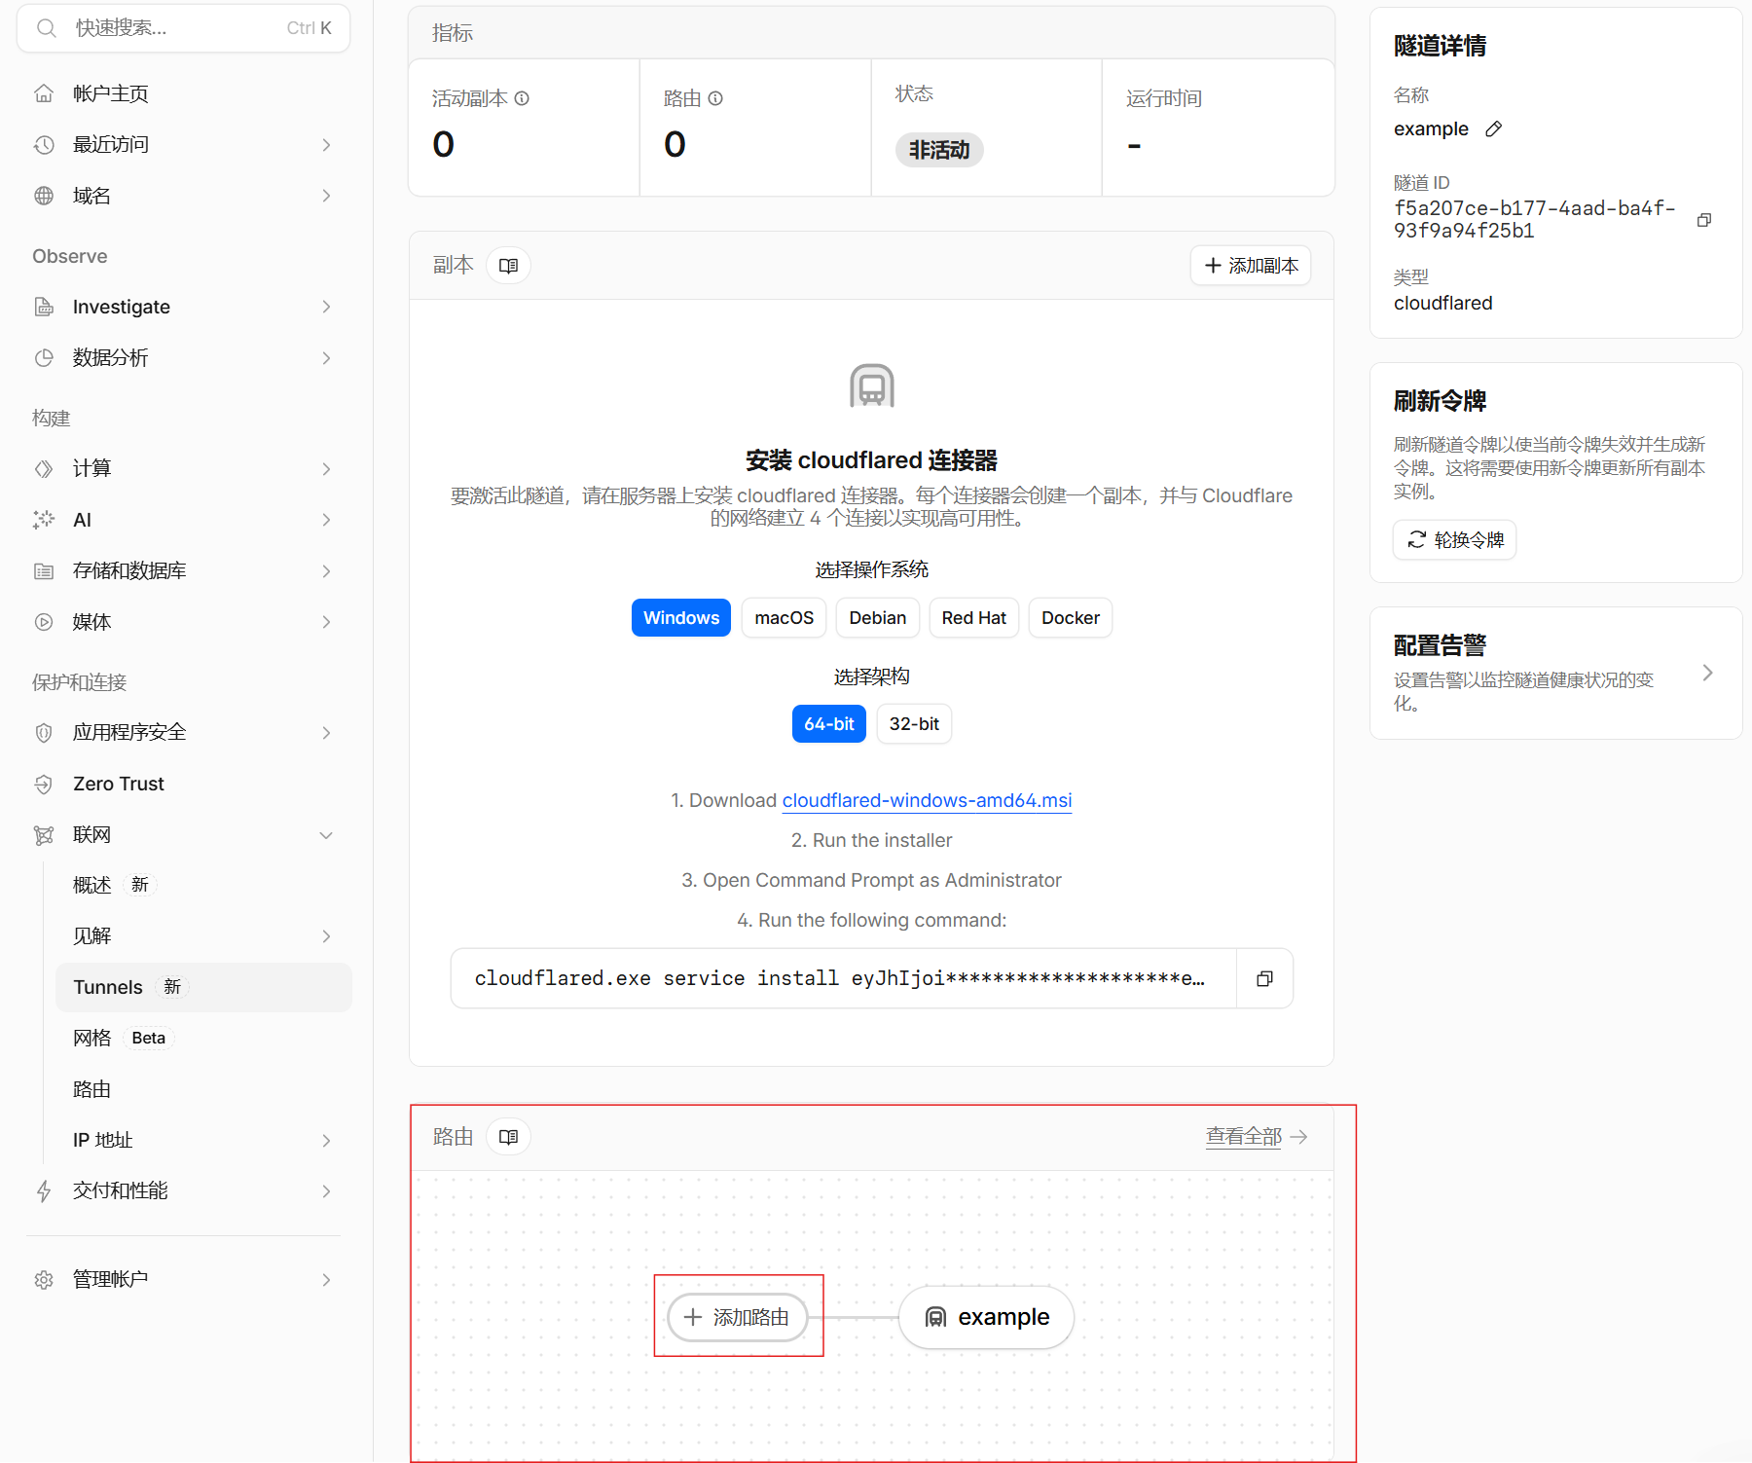The height and width of the screenshot is (1463, 1752).
Task: Expand the IP 地址 submenu chevron
Action: pyautogui.click(x=326, y=1141)
